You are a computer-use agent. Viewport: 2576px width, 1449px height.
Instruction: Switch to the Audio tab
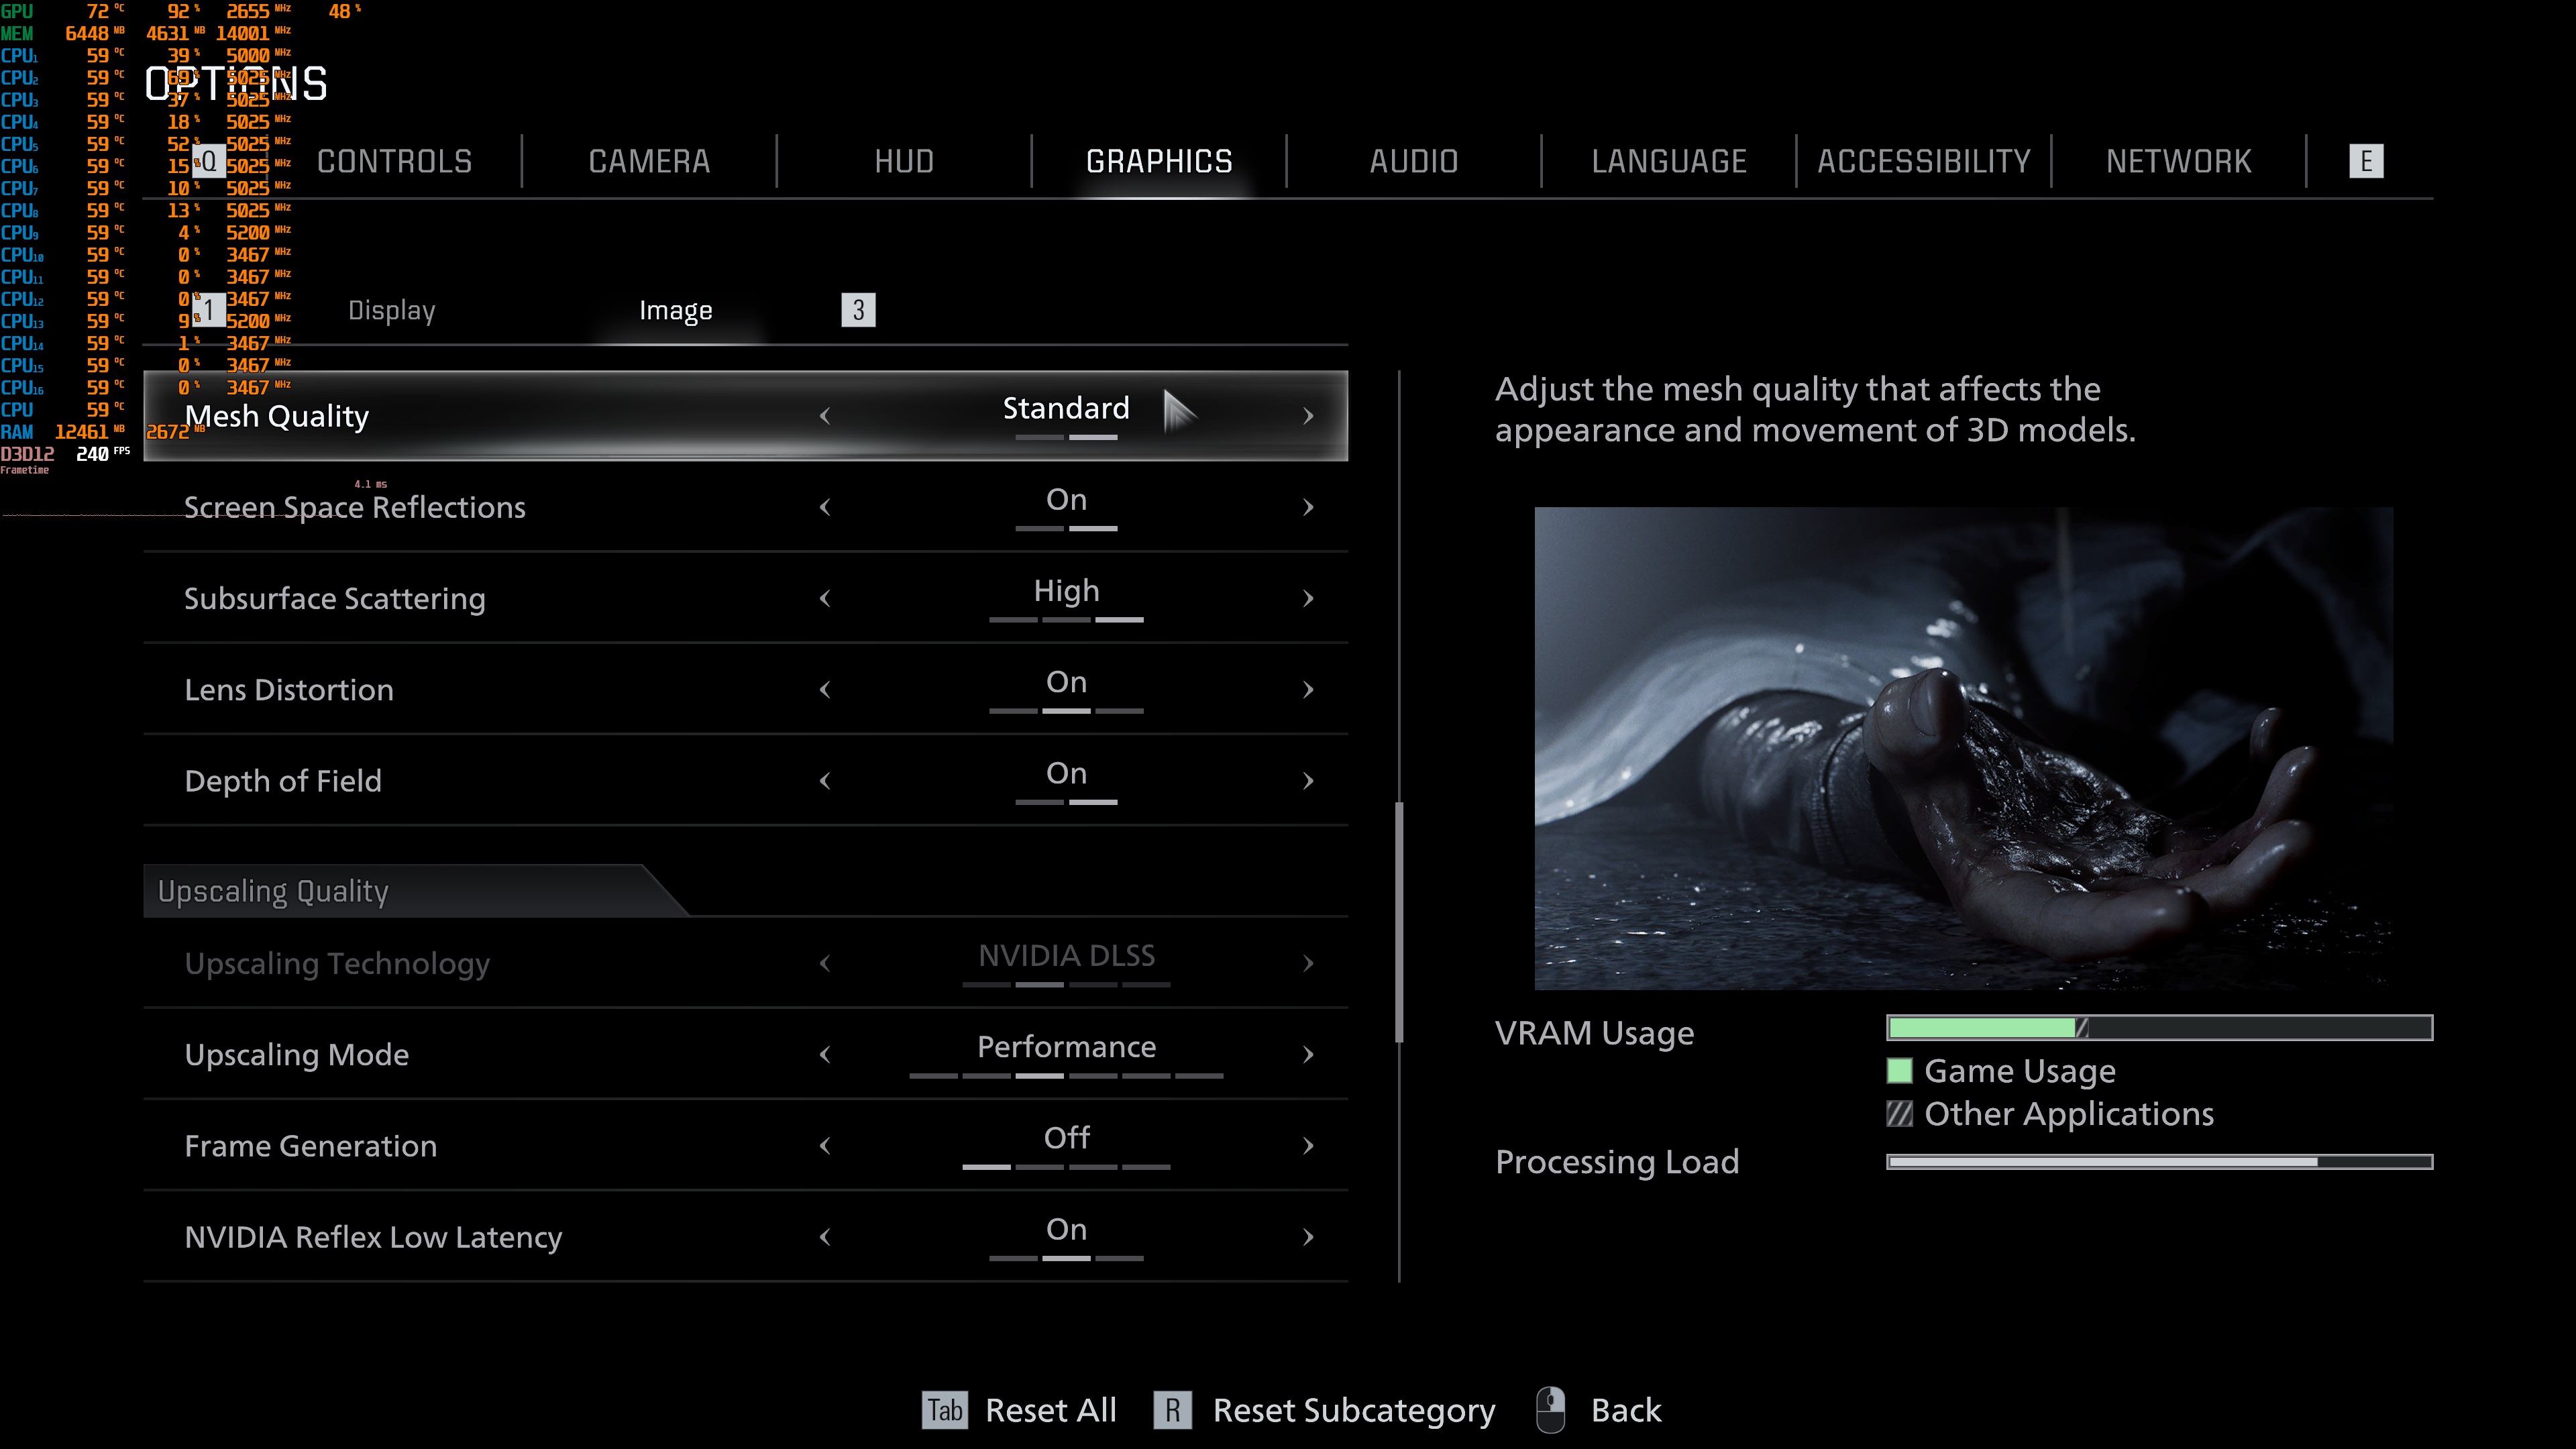click(1413, 161)
